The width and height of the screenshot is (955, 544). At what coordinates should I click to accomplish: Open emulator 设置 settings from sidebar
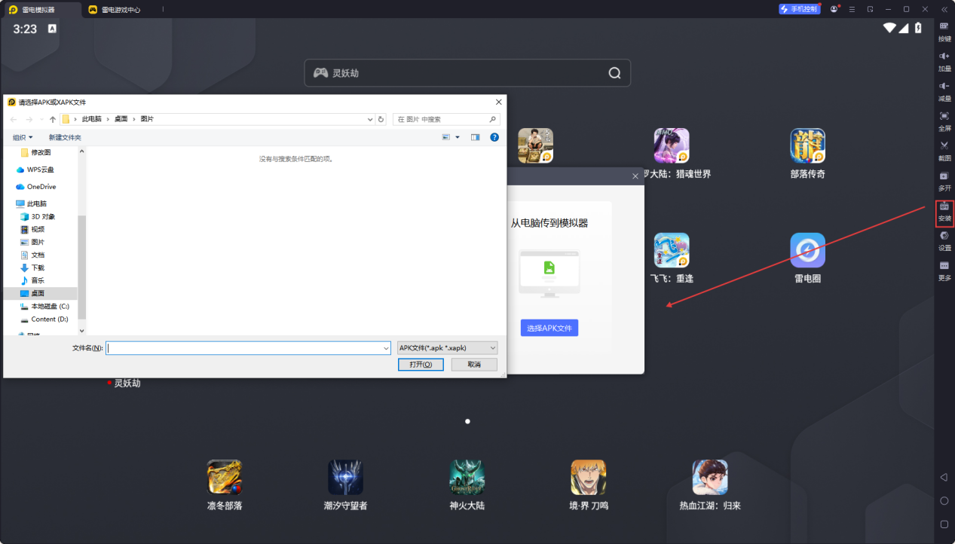click(x=944, y=240)
